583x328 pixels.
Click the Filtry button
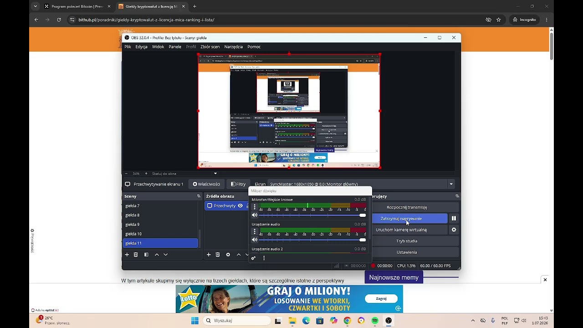[238, 184]
